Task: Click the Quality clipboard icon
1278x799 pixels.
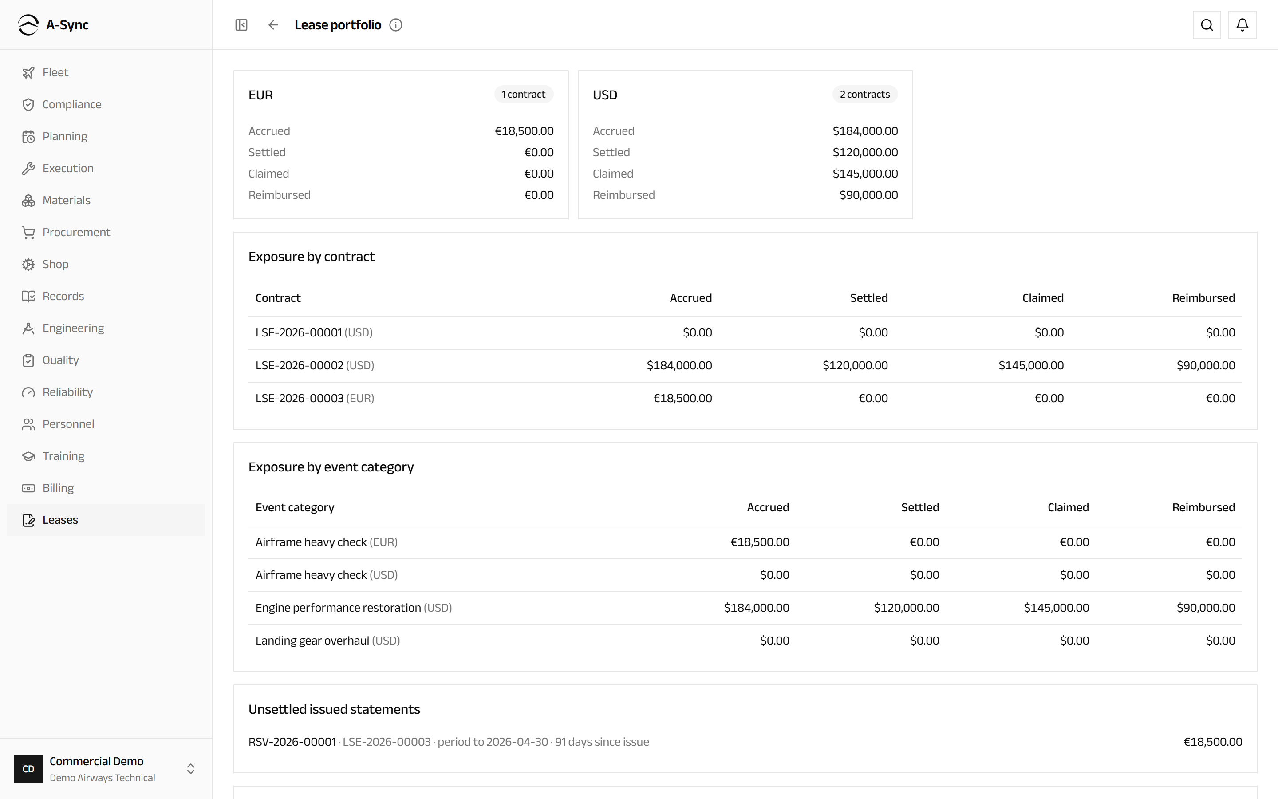Action: 28,360
